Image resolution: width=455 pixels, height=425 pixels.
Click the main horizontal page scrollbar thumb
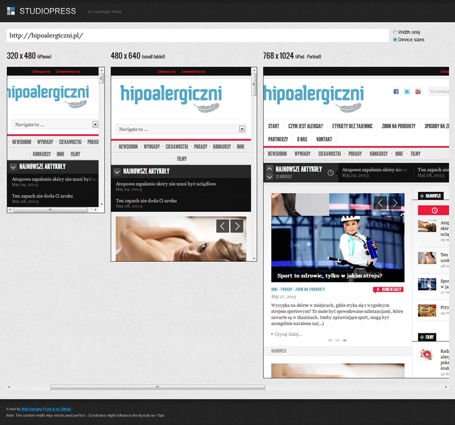pos(158,387)
